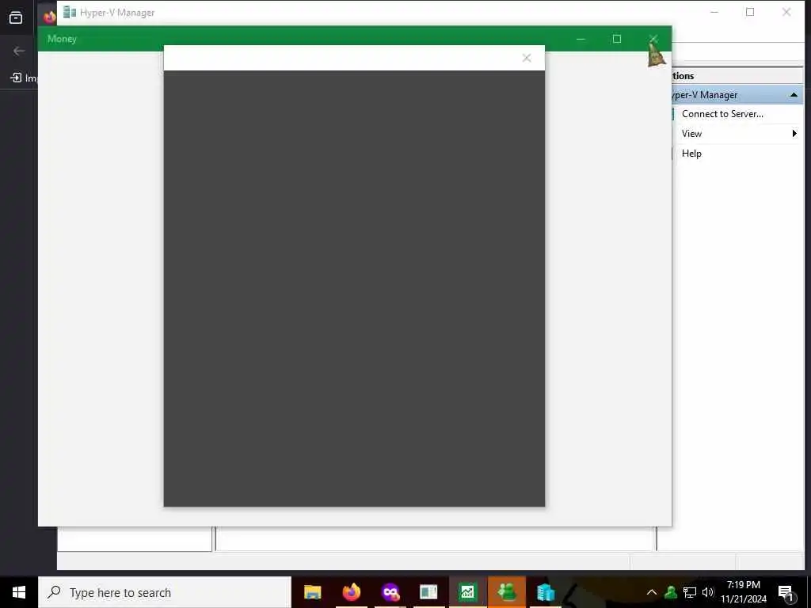Open the clock showing 7:19 PM
811x608 pixels.
pos(744,592)
